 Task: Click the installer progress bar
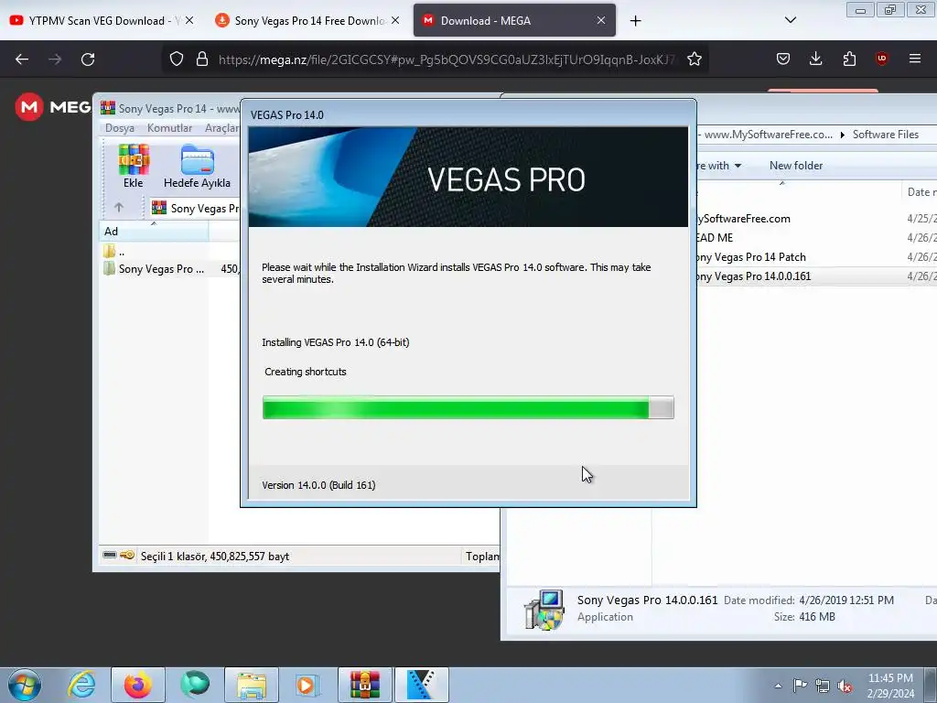[468, 407]
